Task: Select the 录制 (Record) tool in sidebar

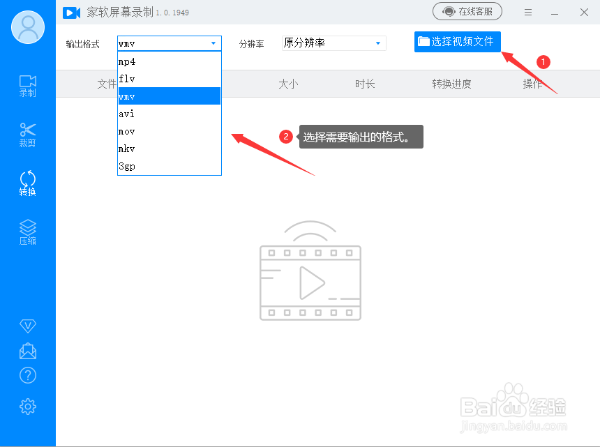Action: click(x=27, y=86)
